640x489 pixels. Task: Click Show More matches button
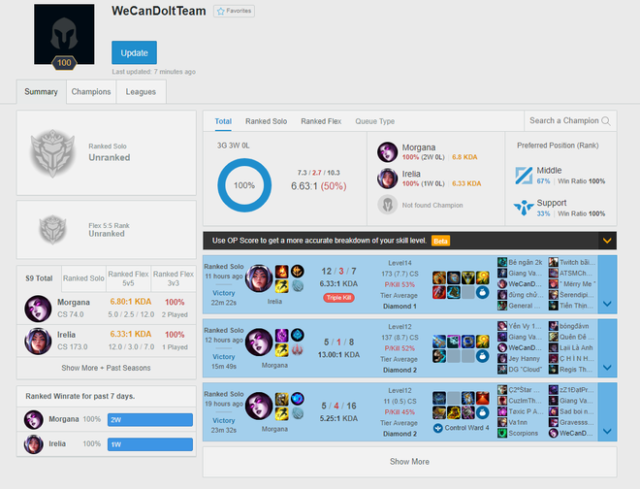(410, 462)
